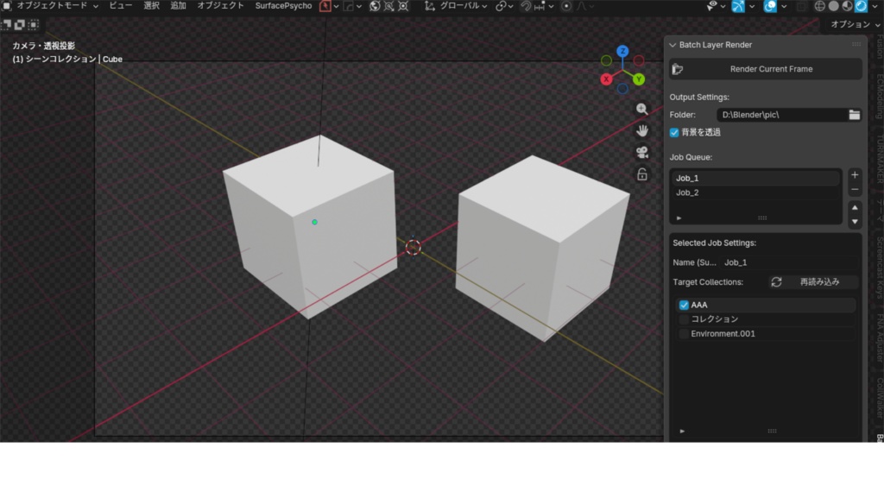Open the TURNMAKER sidebar tab
884x479 pixels.
pyautogui.click(x=879, y=158)
